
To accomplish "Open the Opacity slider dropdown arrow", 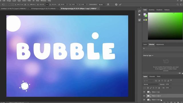I will [170, 84].
